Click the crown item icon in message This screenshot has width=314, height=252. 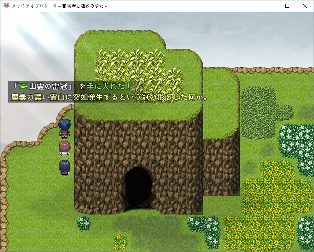(24, 86)
